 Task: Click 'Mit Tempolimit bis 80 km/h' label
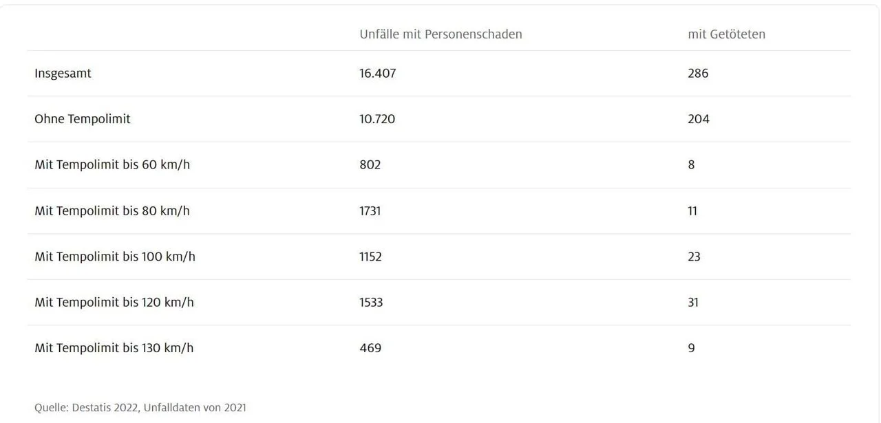112,210
